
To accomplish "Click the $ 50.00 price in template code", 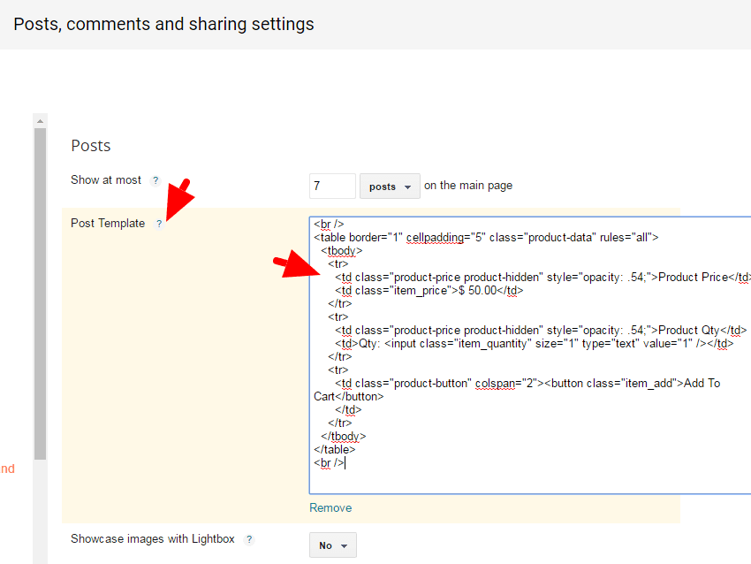I will click(x=476, y=290).
